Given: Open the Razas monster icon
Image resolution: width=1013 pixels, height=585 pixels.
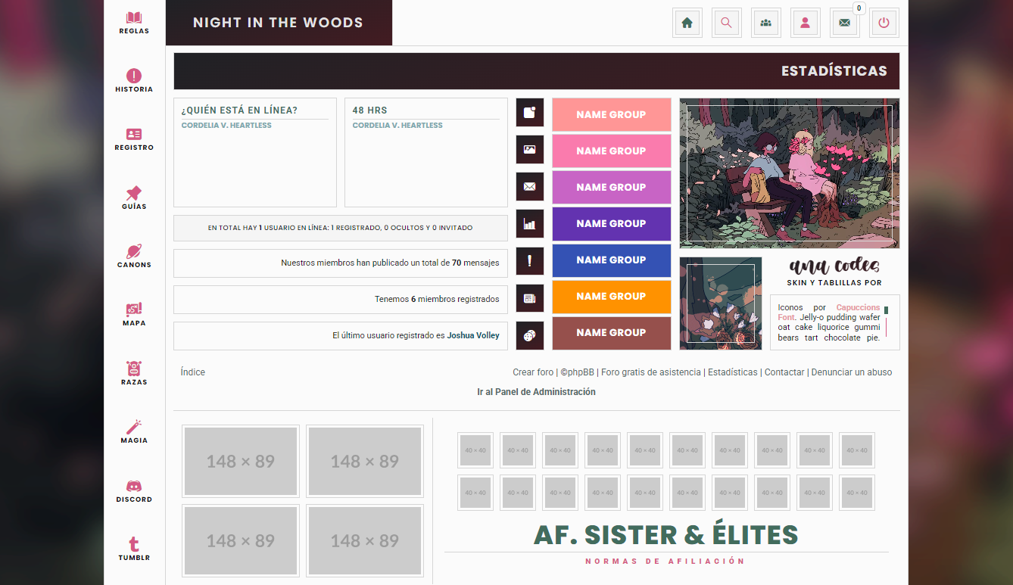Looking at the screenshot, I should click(x=134, y=369).
